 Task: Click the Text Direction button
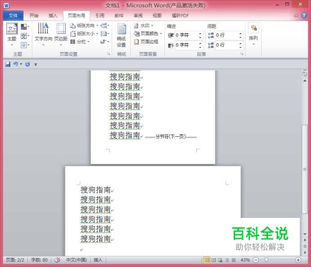(43, 35)
